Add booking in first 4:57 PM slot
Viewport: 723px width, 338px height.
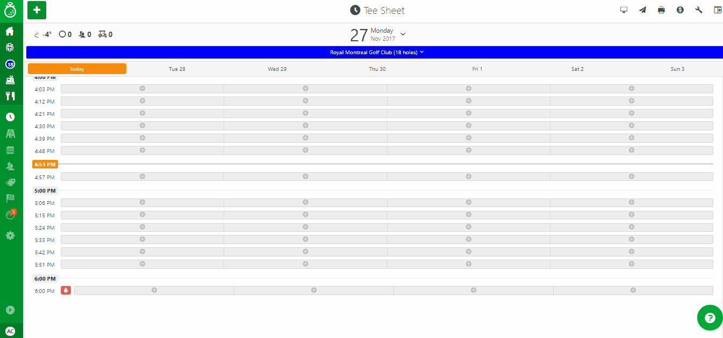point(142,176)
